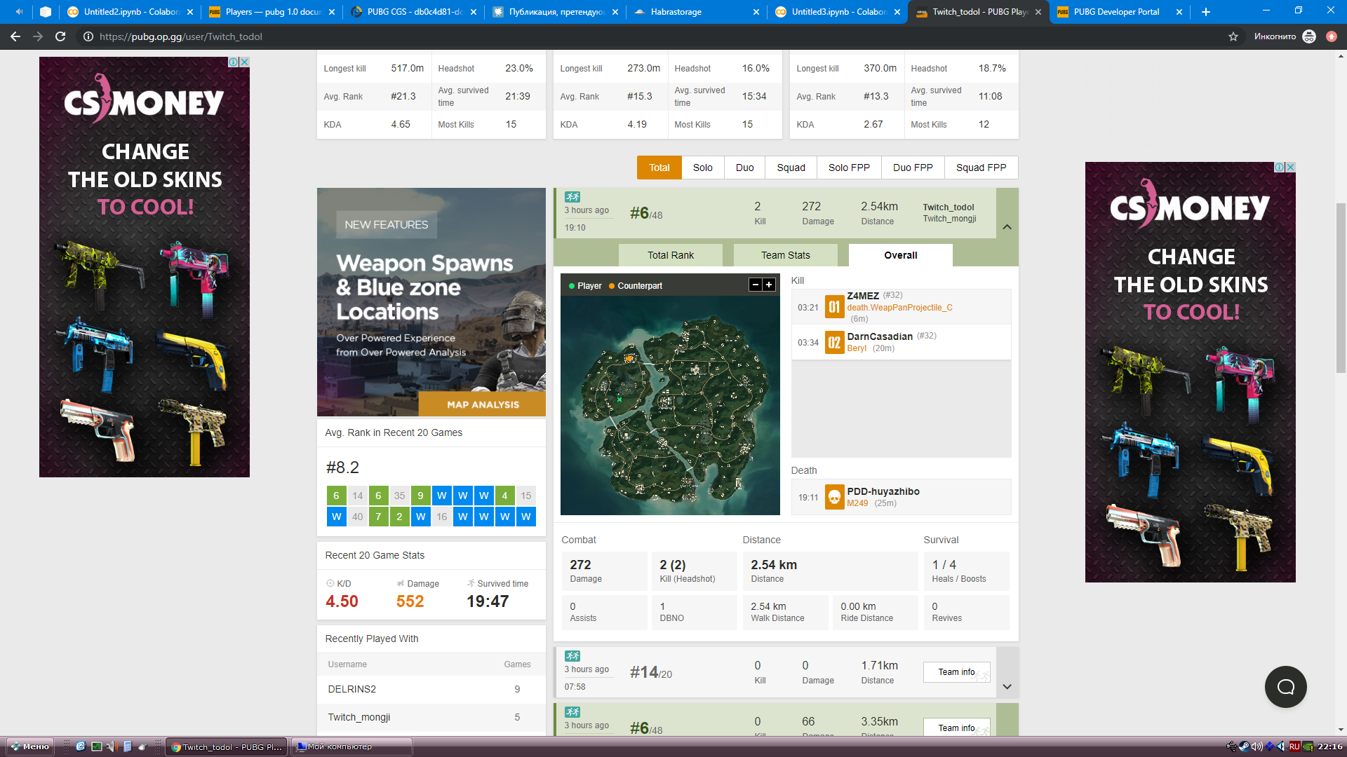Click the MAP ANALYSIS orange button
This screenshot has width=1347, height=757.
[483, 404]
